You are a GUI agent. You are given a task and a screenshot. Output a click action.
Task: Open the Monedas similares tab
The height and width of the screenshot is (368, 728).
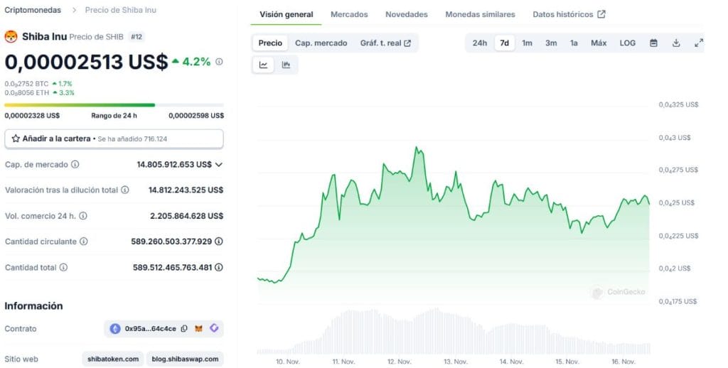[x=480, y=14]
